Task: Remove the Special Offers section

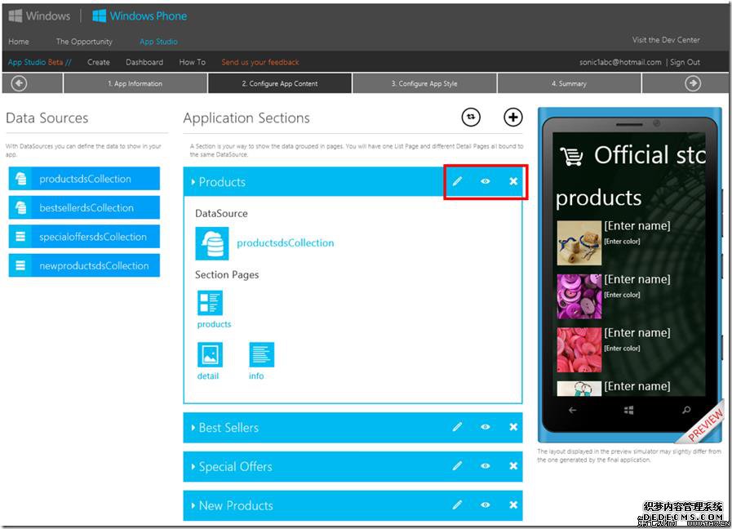Action: point(513,465)
